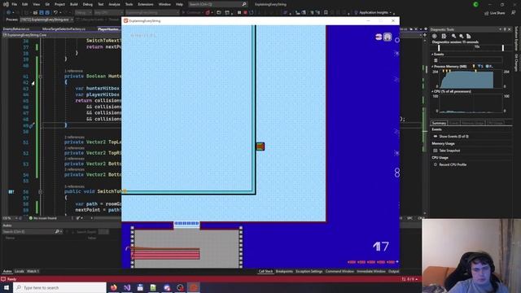The image size is (521, 293).
Task: Collapse the Process Memory graph section
Action: (x=432, y=67)
